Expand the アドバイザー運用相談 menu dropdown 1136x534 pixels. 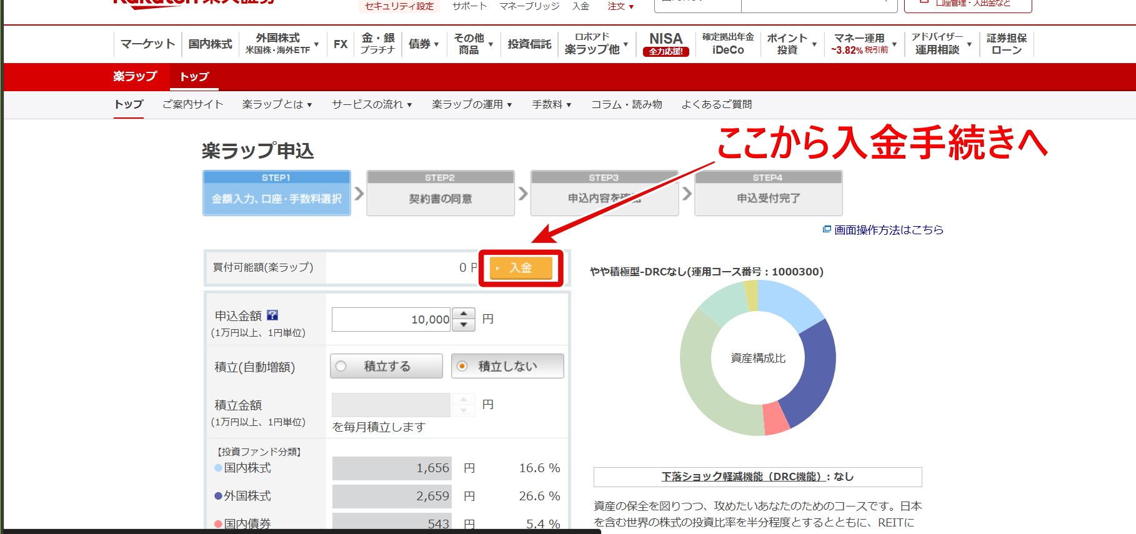942,44
